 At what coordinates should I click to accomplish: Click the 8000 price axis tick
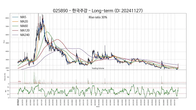(7, 18)
